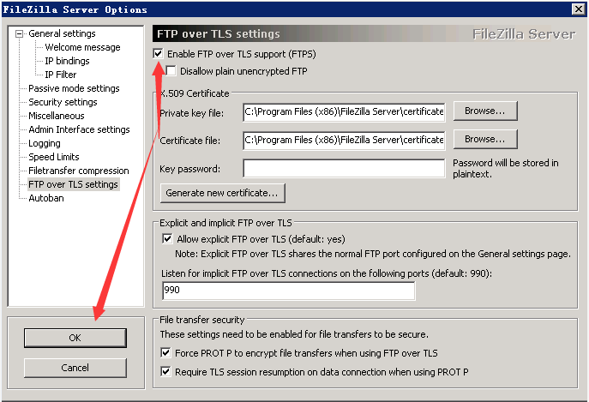Click the implicit TLS ports field showing 990
Viewport: 589px width, 402px height.
(x=288, y=291)
